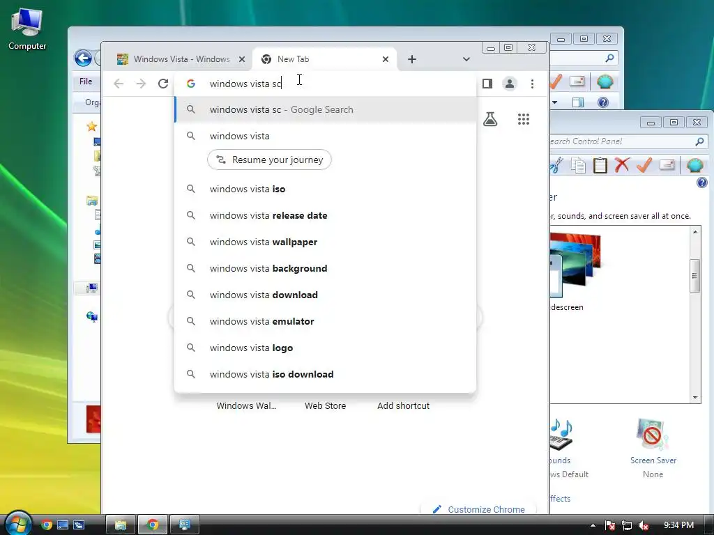Click the Computer icon in Explorer sidebar
This screenshot has width=714, height=535.
[x=92, y=288]
